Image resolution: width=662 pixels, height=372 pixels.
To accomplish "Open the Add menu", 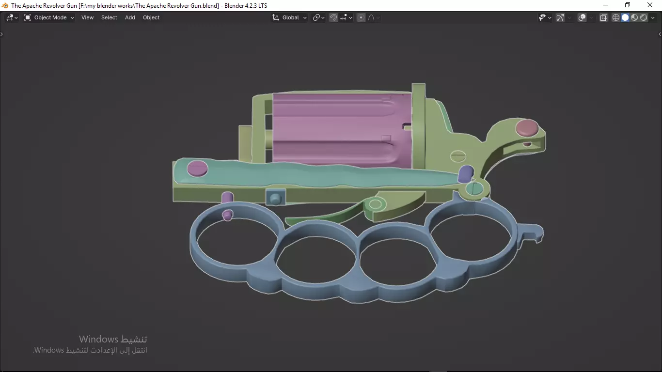I will (x=130, y=17).
